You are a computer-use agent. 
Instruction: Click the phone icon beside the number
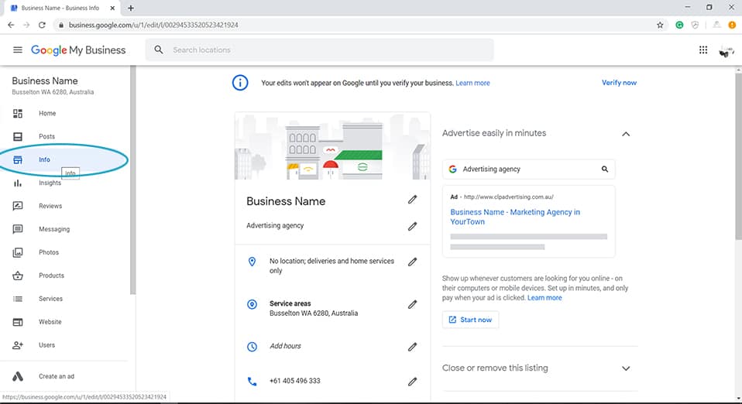[252, 382]
